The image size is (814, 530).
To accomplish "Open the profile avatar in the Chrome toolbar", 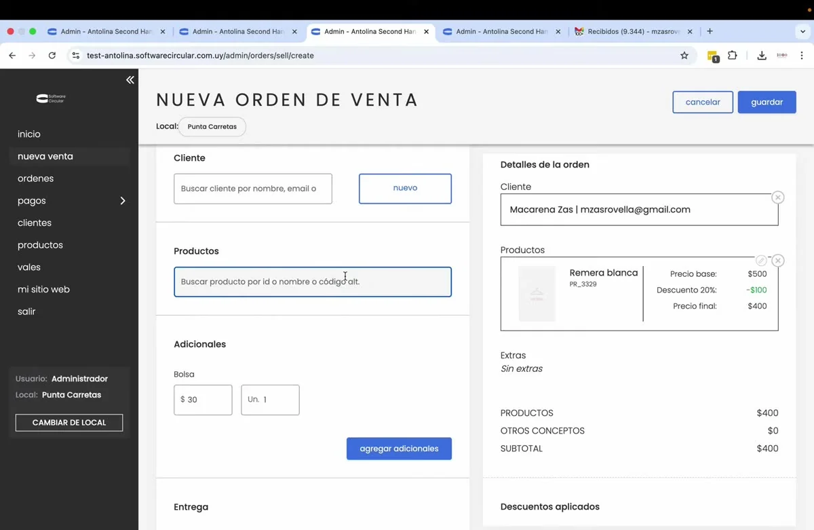I will click(782, 56).
